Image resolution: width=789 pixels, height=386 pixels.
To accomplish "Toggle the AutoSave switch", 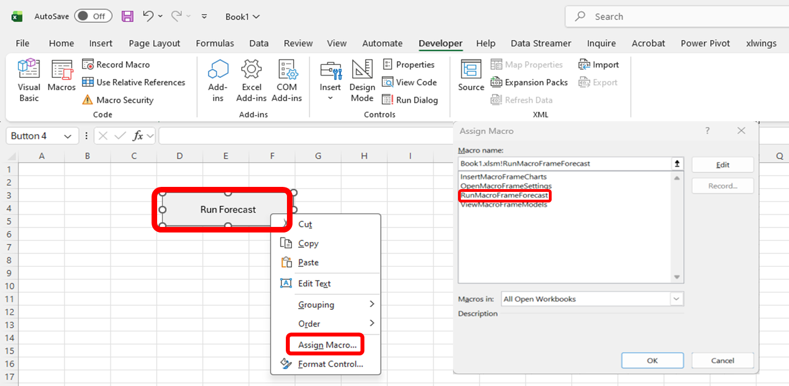I will pyautogui.click(x=93, y=16).
